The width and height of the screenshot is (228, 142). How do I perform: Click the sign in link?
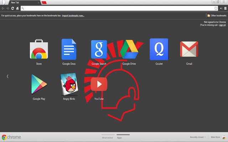click(x=222, y=25)
